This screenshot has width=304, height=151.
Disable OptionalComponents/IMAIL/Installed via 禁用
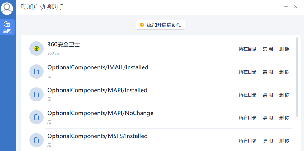pyautogui.click(x=268, y=72)
